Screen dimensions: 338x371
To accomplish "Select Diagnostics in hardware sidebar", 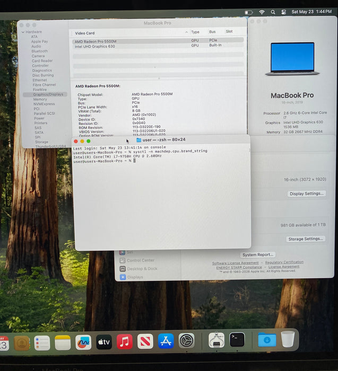I will point(42,70).
